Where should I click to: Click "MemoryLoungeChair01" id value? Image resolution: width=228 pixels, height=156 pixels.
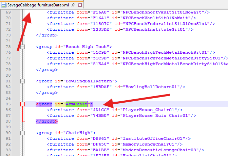point(149,144)
